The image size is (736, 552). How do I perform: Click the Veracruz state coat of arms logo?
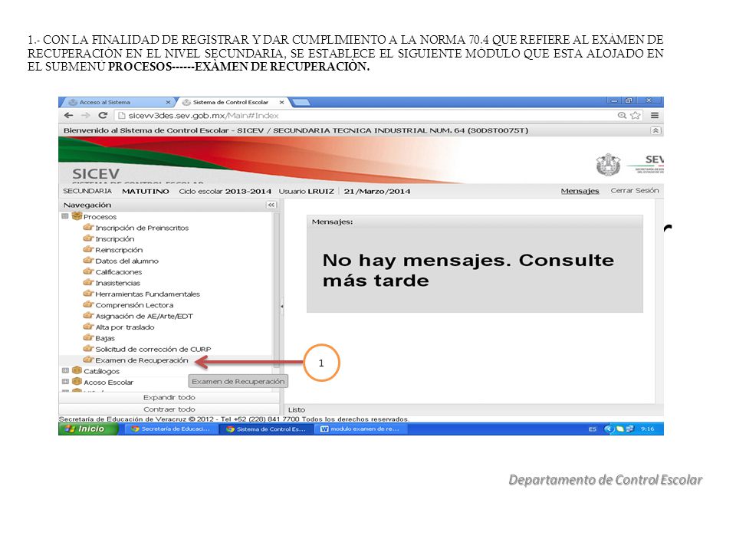pyautogui.click(x=608, y=165)
